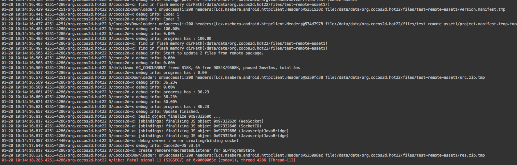Viewport: 517px width, 165px height.
Task: Click the rendererRecreatedListener for GLProgramState line
Action: click(x=196, y=150)
